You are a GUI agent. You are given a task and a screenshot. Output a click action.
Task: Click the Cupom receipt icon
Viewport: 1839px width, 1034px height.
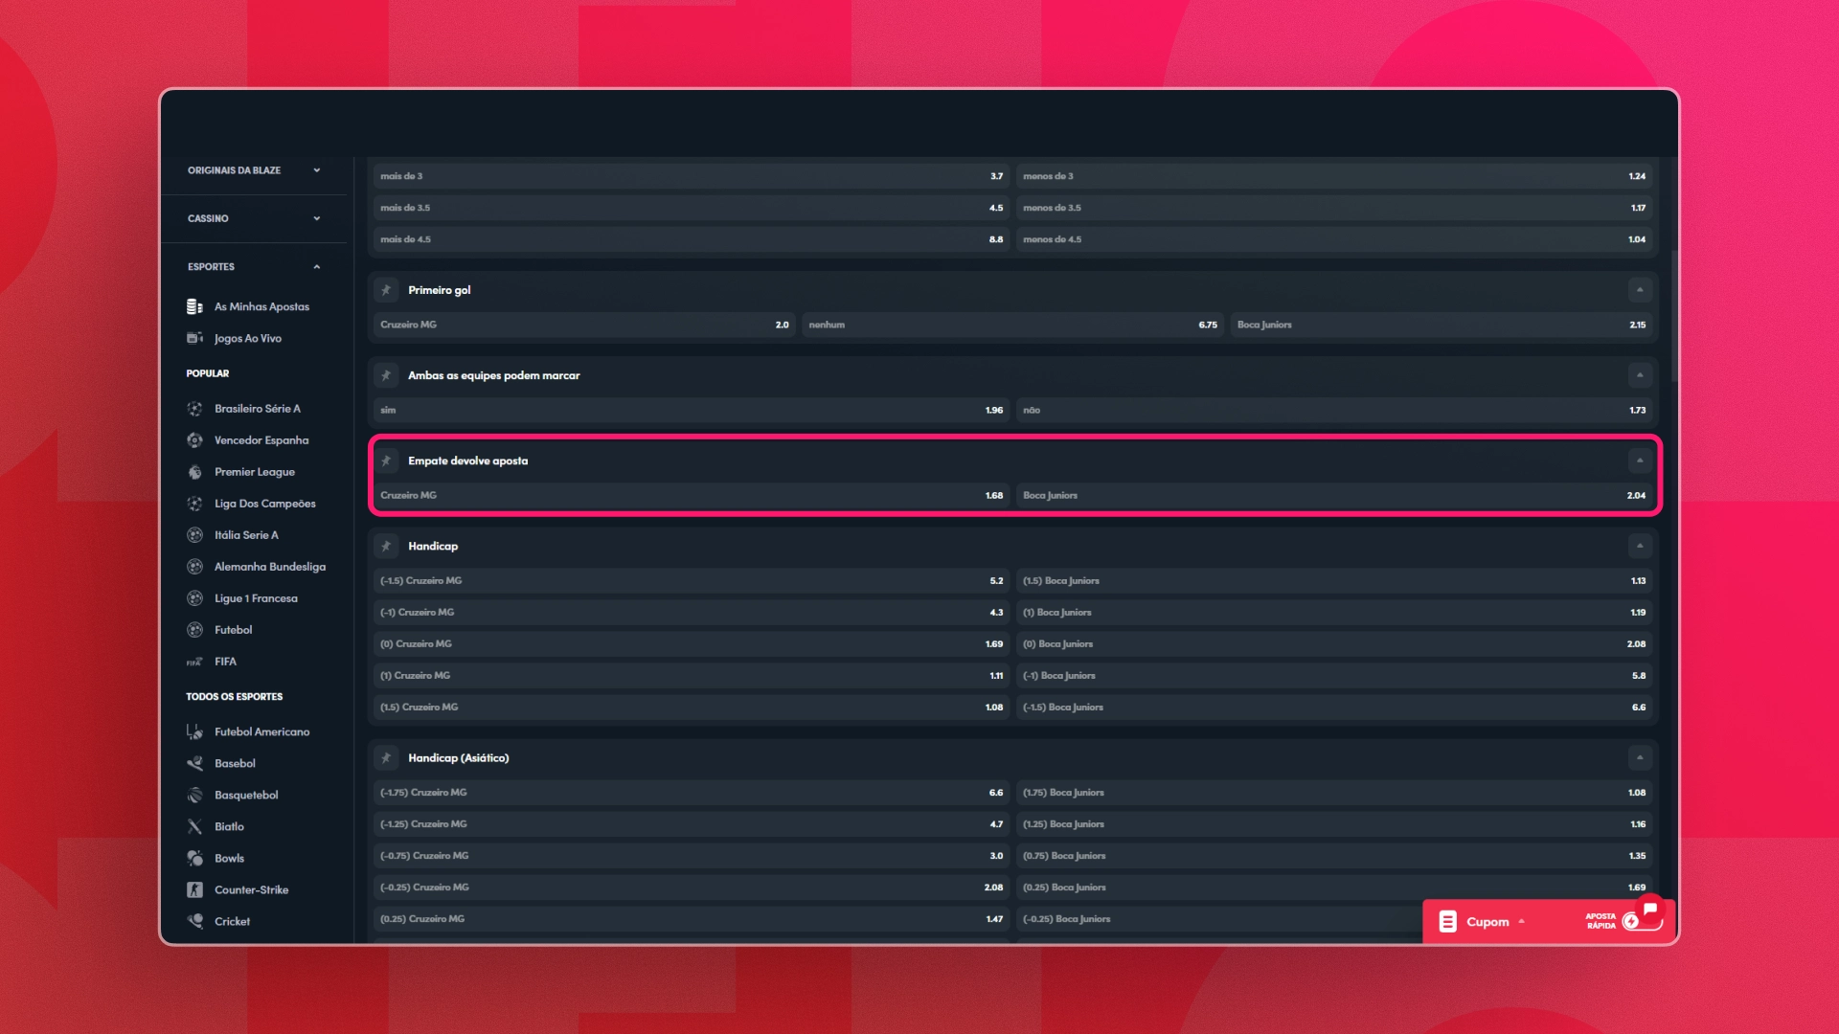pyautogui.click(x=1447, y=922)
